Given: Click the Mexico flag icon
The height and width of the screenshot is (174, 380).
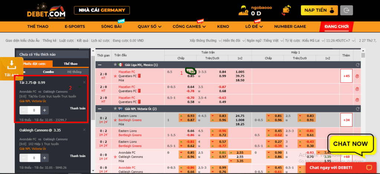Looking at the screenshot, I should (x=121, y=65).
